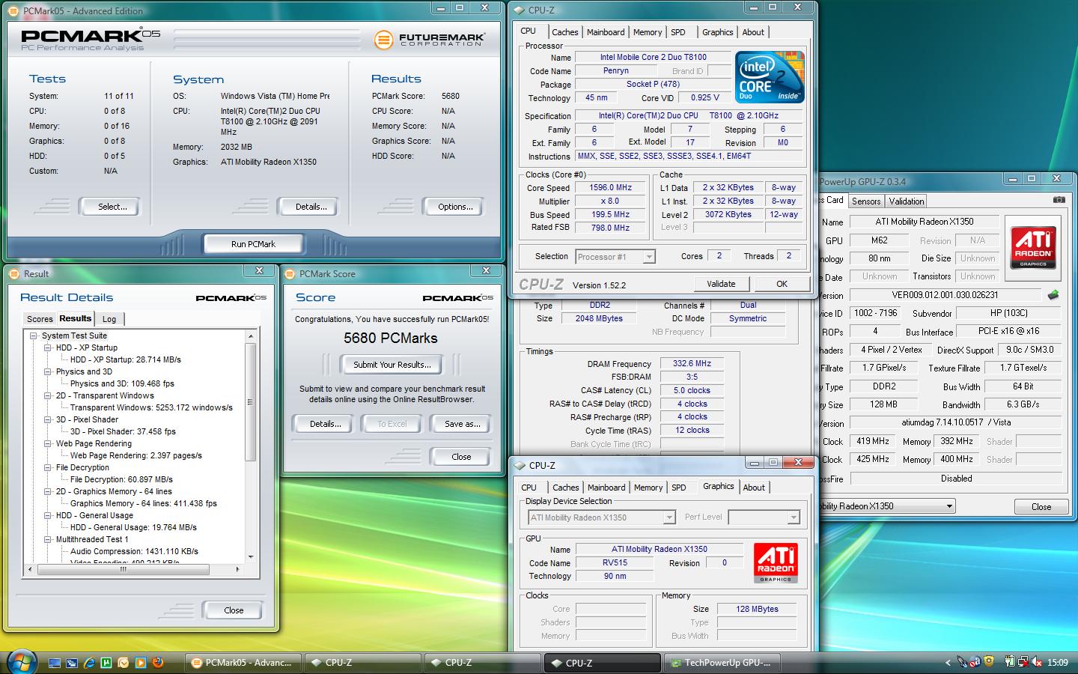
Task: Select 'File Decryption: 60.897 MB/s' row
Action: (x=121, y=479)
